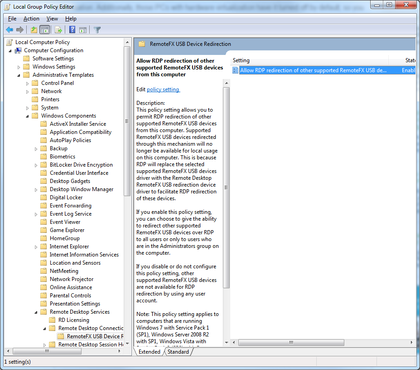Select the Allow RDP redirection setting row

point(313,70)
